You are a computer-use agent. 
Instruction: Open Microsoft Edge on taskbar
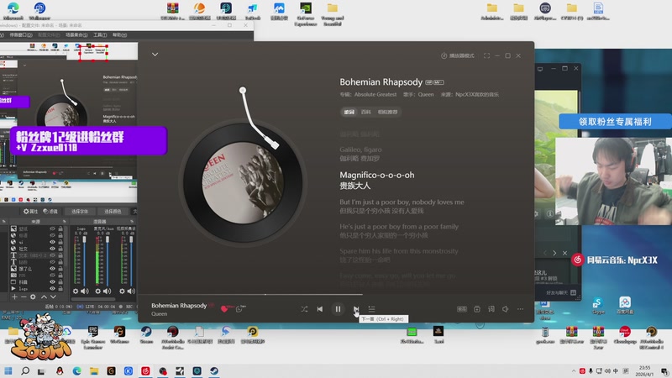click(76, 370)
